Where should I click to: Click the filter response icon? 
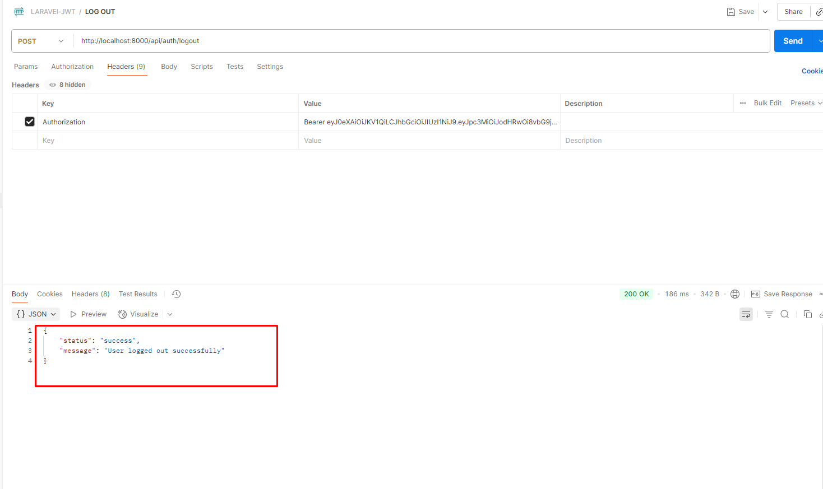769,314
